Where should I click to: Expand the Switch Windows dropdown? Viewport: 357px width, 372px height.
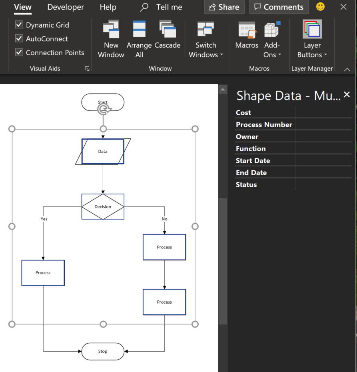tap(206, 50)
